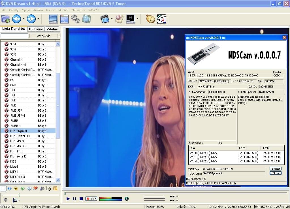
Task: Click channel list scrollbar down arrow
Action: 58,180
